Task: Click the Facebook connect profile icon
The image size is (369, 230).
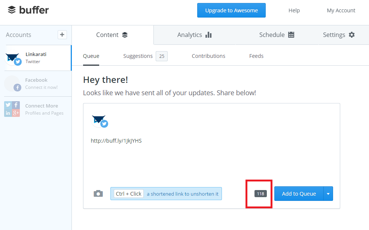Action: click(x=12, y=84)
